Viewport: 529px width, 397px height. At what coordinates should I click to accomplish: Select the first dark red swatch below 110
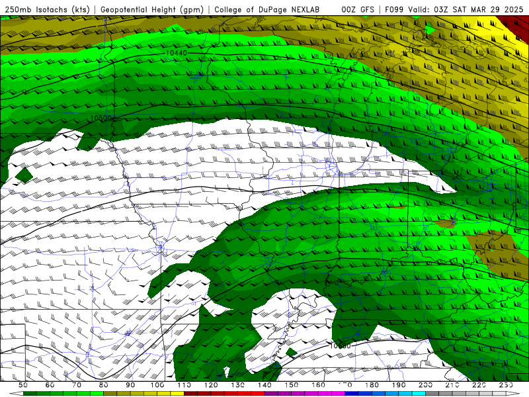pos(190,394)
